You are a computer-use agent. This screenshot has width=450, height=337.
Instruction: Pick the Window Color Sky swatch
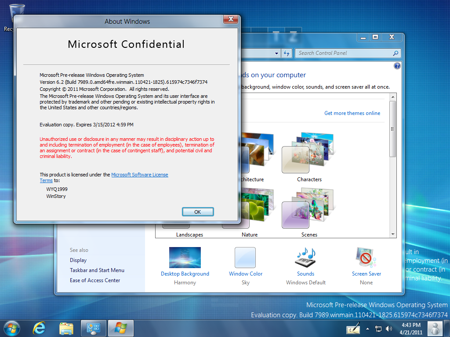pos(245,258)
